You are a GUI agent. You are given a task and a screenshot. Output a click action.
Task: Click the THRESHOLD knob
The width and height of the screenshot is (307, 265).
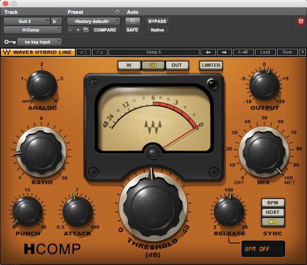tap(153, 207)
